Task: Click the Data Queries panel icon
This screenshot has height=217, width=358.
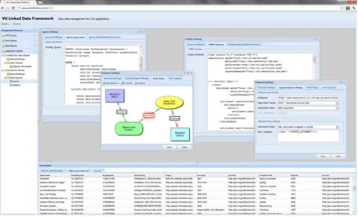Action: click(x=3, y=40)
